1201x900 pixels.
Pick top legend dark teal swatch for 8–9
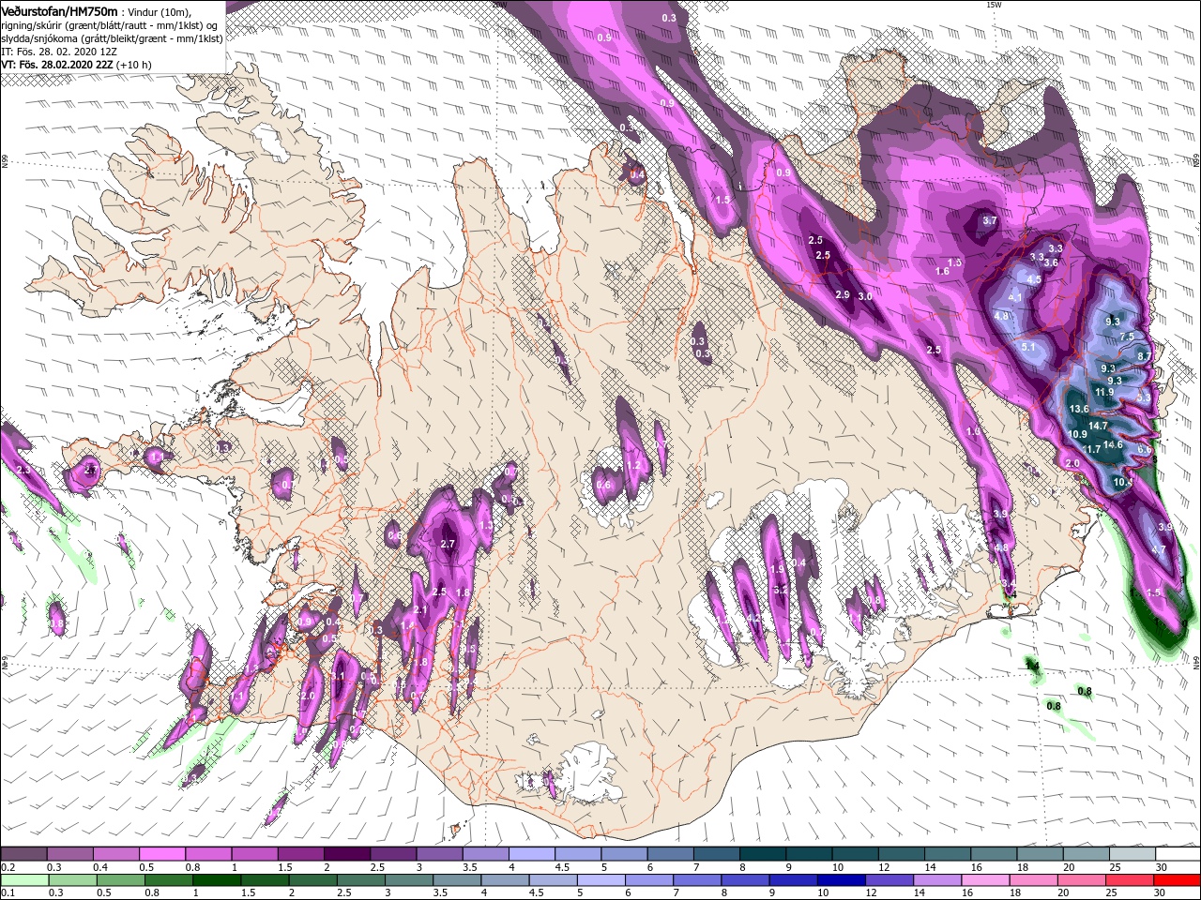tap(762, 854)
